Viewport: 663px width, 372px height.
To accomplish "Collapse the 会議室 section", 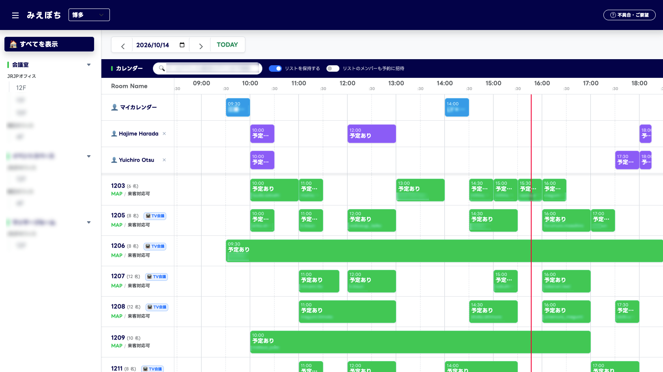I will point(89,65).
